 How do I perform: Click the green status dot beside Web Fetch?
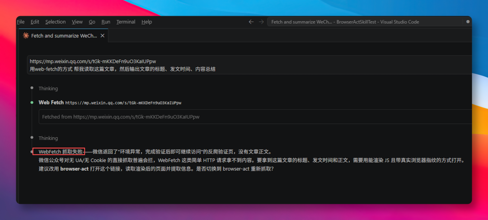(x=32, y=102)
